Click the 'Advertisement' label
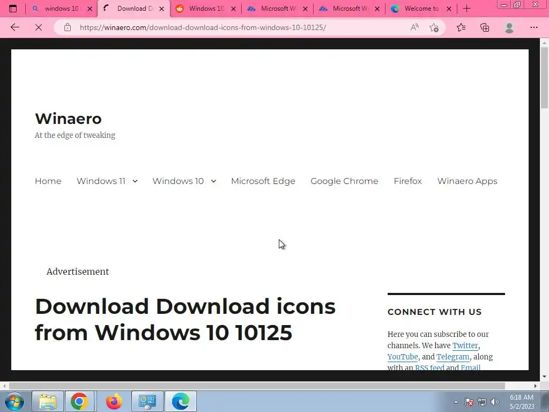 [x=78, y=271]
